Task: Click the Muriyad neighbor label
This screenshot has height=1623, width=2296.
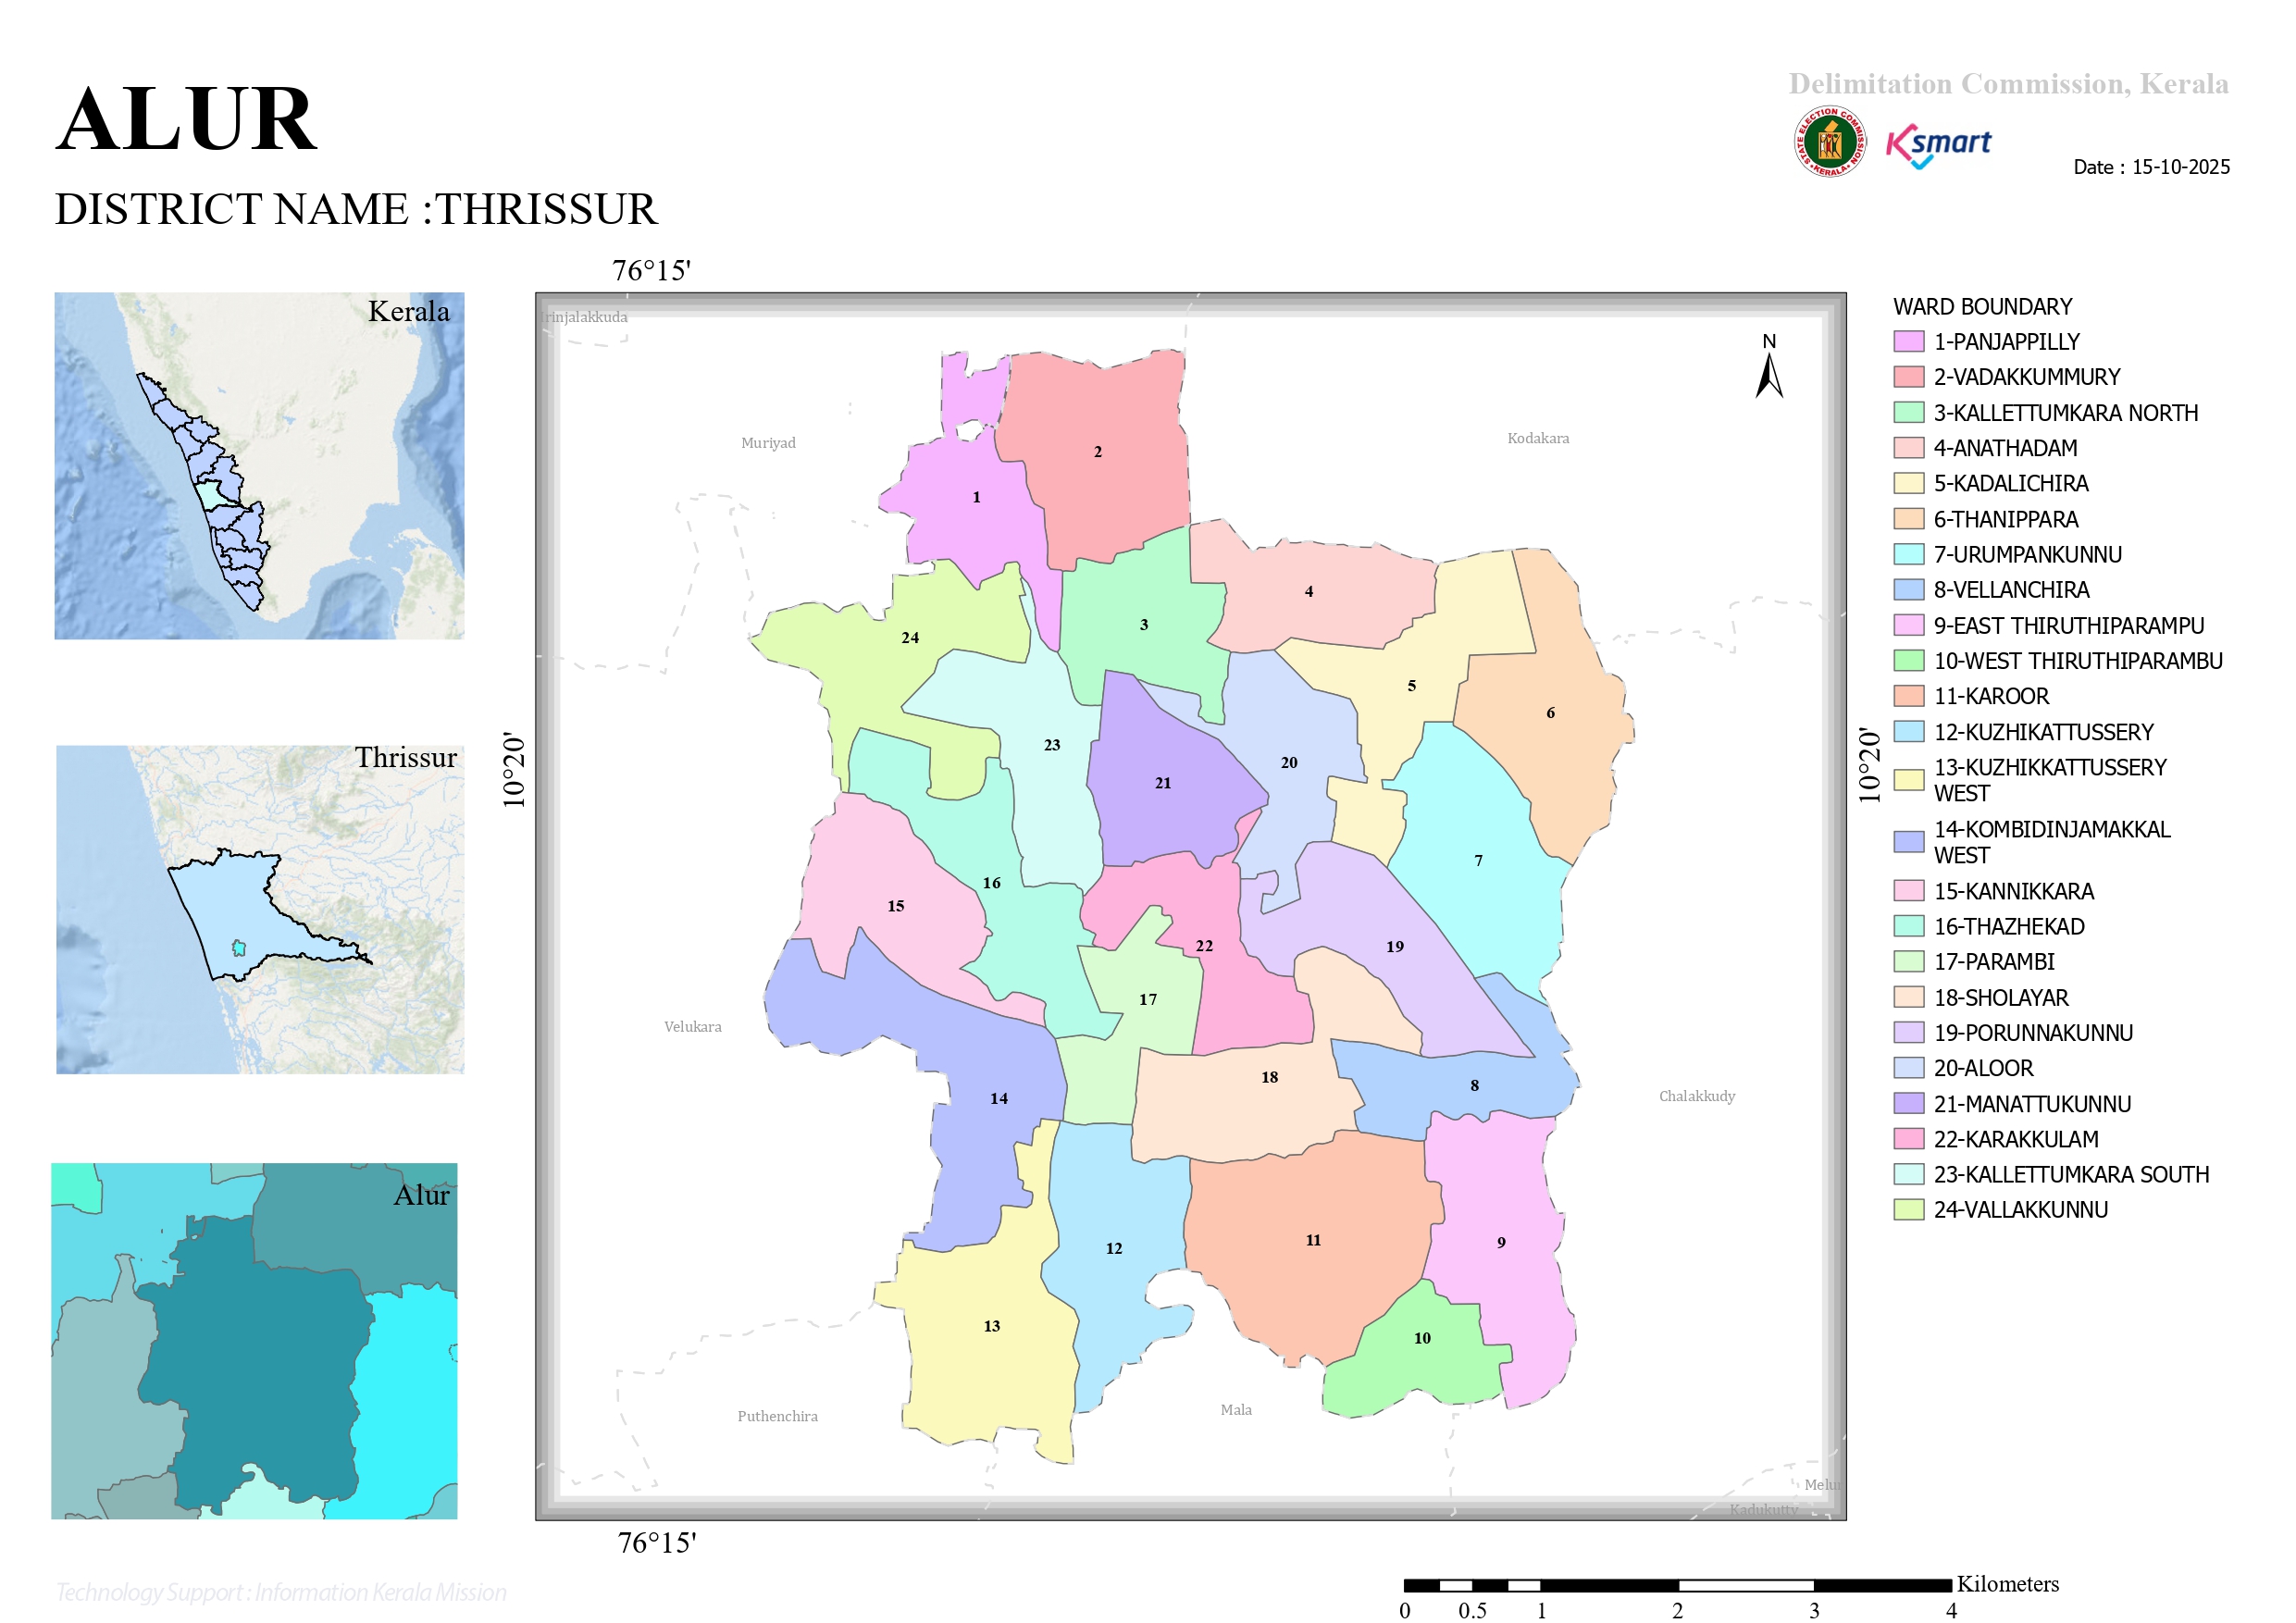Action: [x=768, y=443]
